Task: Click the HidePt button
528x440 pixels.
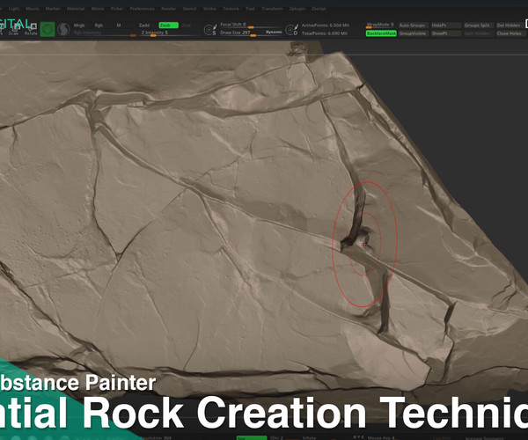Action: coord(446,26)
